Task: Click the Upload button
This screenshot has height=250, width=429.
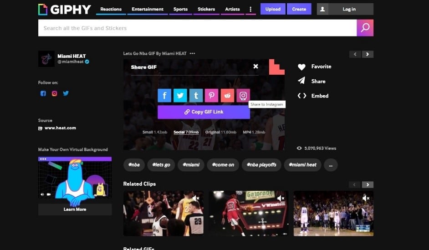Action: (273, 9)
